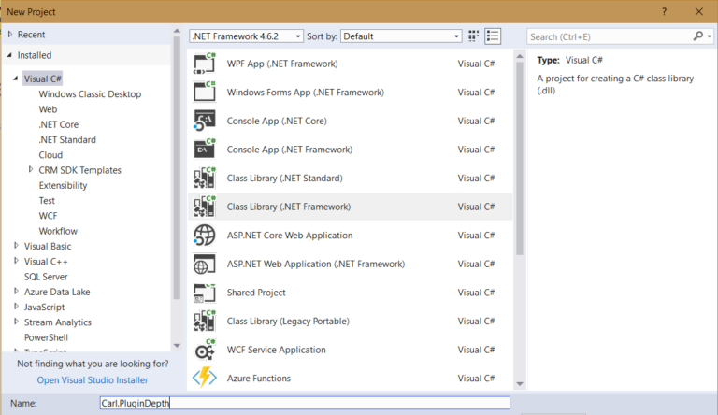Expand the Visual Basic node
Image resolution: width=718 pixels, height=415 pixels.
click(x=16, y=246)
